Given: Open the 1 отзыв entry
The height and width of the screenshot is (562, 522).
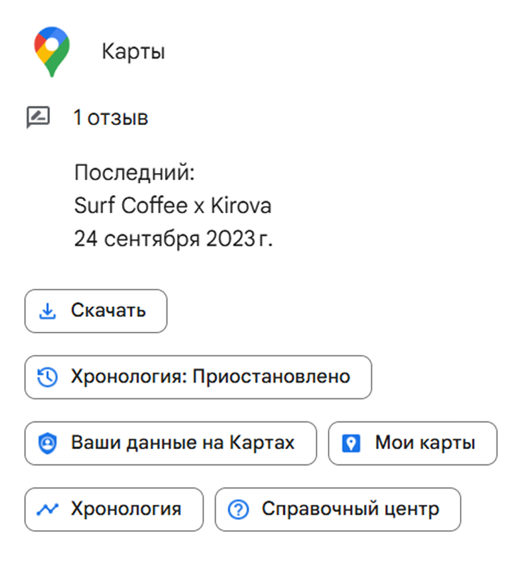Looking at the screenshot, I should (x=111, y=118).
